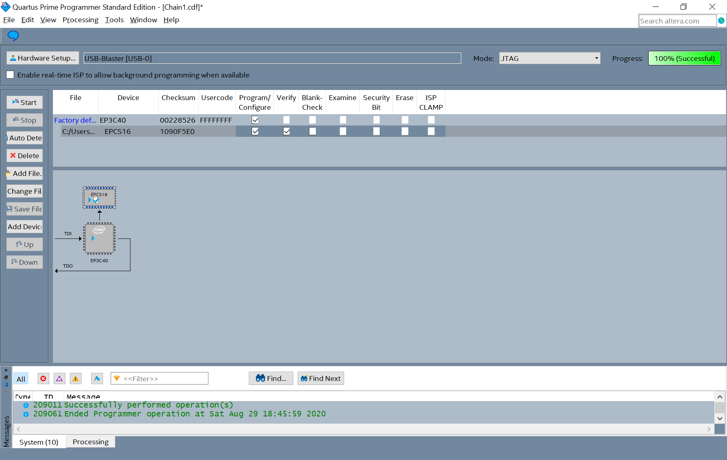Select the EP3C40 chip in the chain diagram
This screenshot has width=727, height=460.
click(99, 238)
